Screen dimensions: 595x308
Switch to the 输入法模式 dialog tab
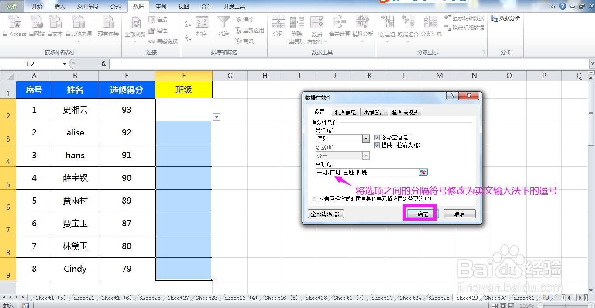click(x=405, y=112)
